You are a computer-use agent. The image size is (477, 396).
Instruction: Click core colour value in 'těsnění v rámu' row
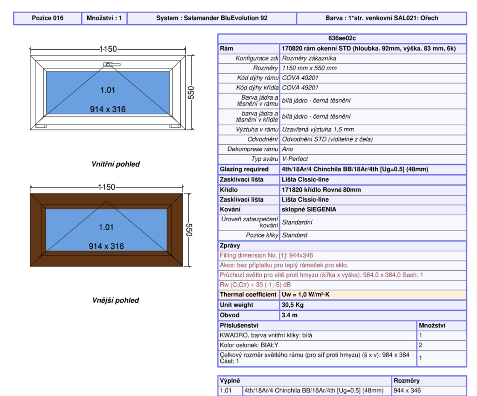pyautogui.click(x=316, y=101)
